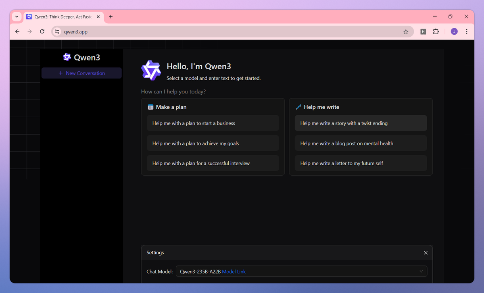Image resolution: width=484 pixels, height=293 pixels.
Task: Select the Qwen3 browser tab
Action: tap(60, 17)
